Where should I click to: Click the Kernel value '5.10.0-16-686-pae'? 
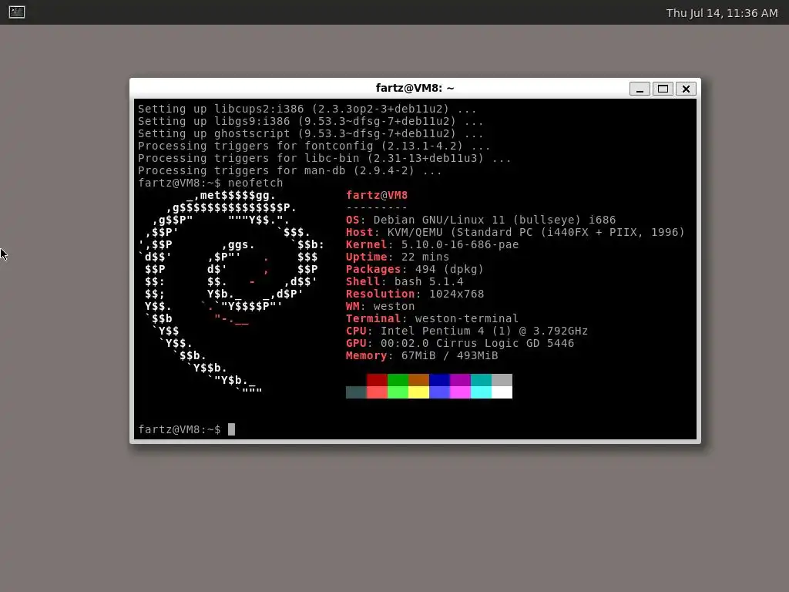pyautogui.click(x=460, y=244)
